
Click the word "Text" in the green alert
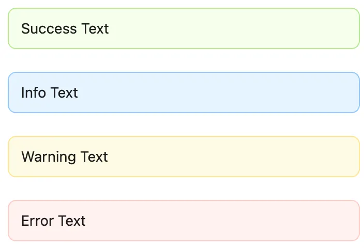(x=95, y=28)
